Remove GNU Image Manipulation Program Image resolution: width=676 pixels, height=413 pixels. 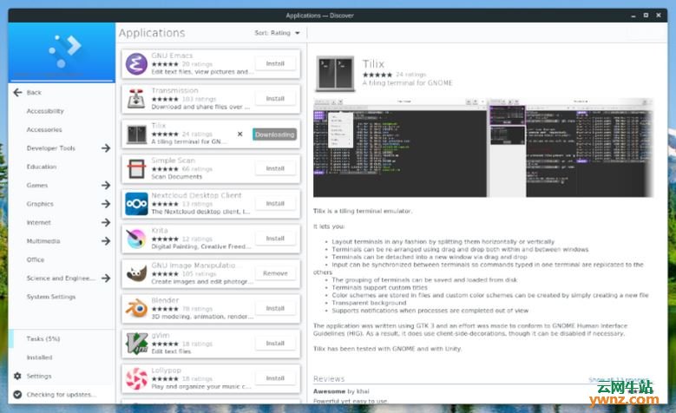pyautogui.click(x=275, y=273)
